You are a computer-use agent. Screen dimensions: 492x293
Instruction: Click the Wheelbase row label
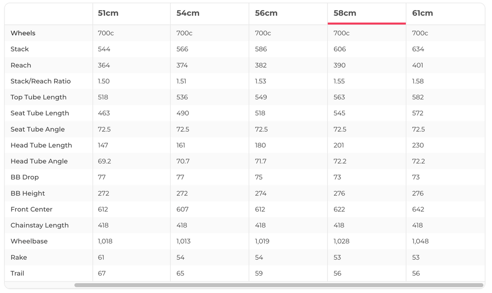coord(29,241)
